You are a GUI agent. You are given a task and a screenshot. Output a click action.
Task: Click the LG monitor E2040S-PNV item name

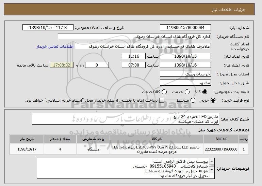click(157, 149)
